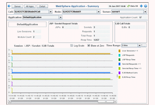Click the EJBs value 0
Screen dimensions: 155x105
click(x=129, y=27)
